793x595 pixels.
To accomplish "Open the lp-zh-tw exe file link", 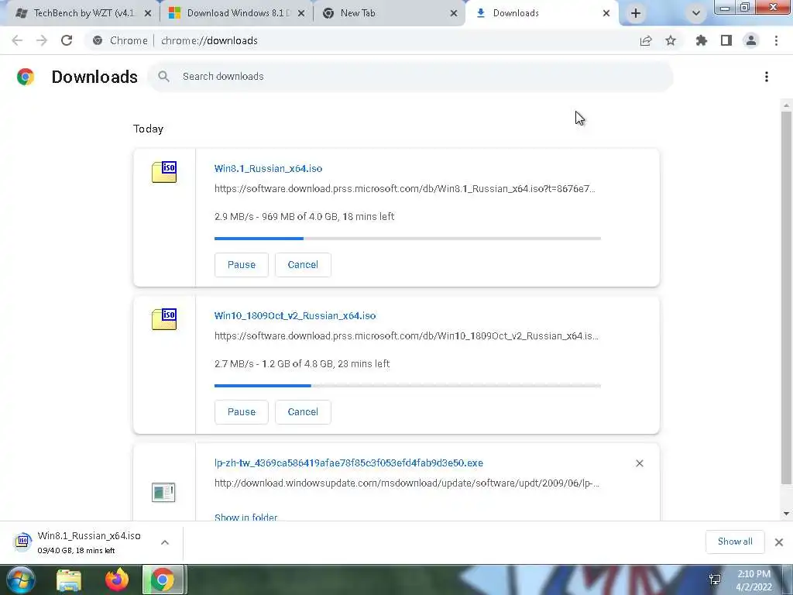I will tap(348, 463).
